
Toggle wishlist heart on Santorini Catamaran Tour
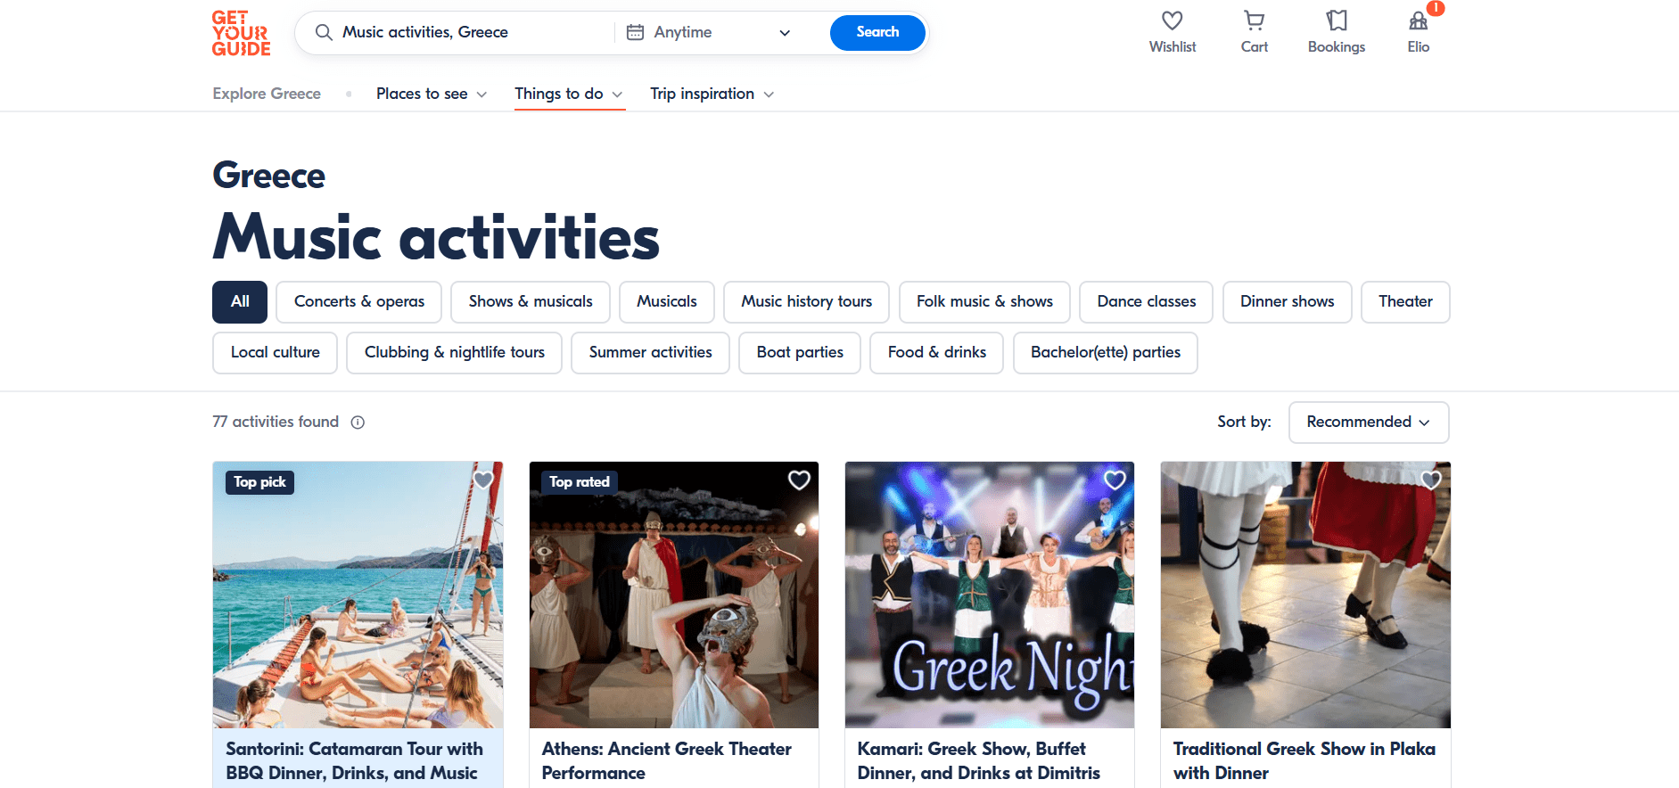pyautogui.click(x=483, y=480)
